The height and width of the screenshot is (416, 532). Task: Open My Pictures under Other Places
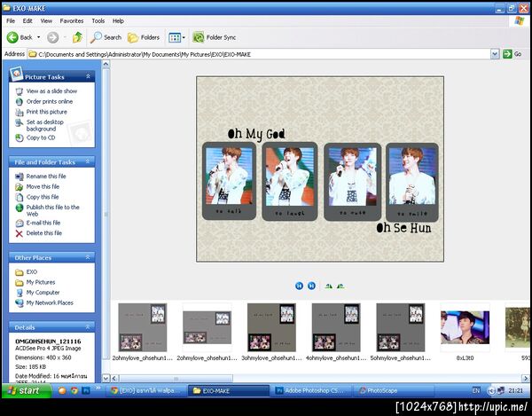click(x=35, y=282)
